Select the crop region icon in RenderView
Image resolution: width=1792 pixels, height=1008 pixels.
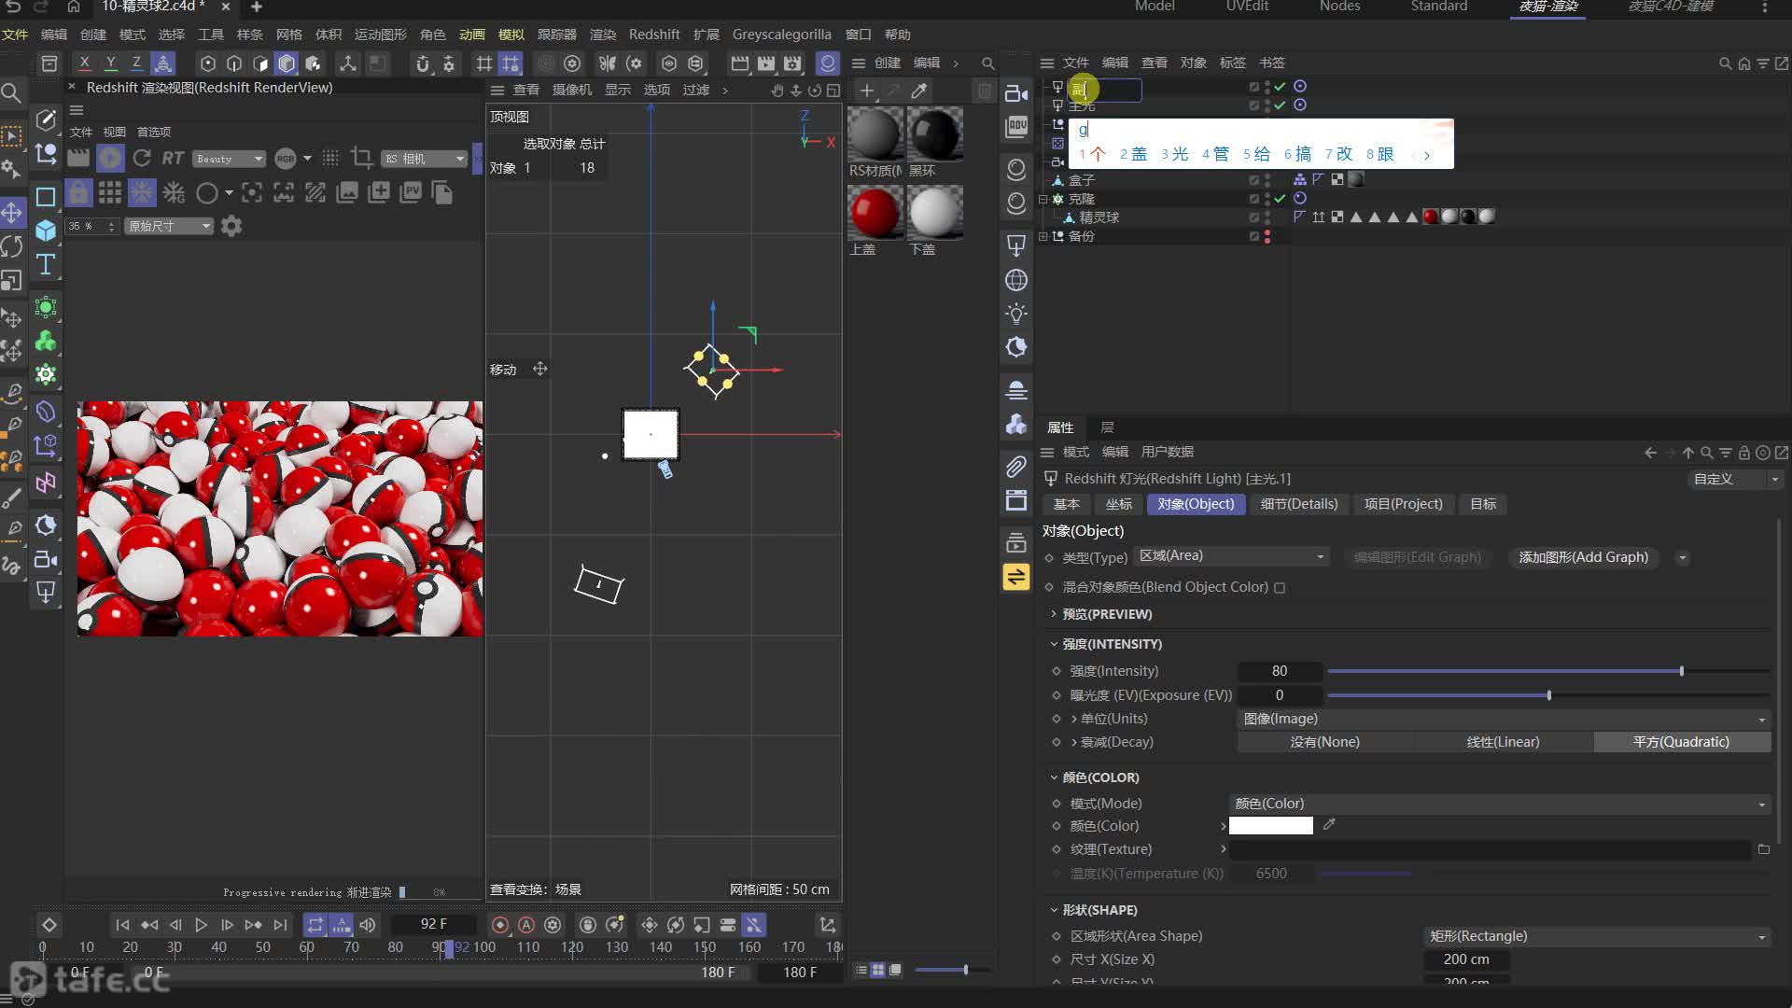pos(361,158)
